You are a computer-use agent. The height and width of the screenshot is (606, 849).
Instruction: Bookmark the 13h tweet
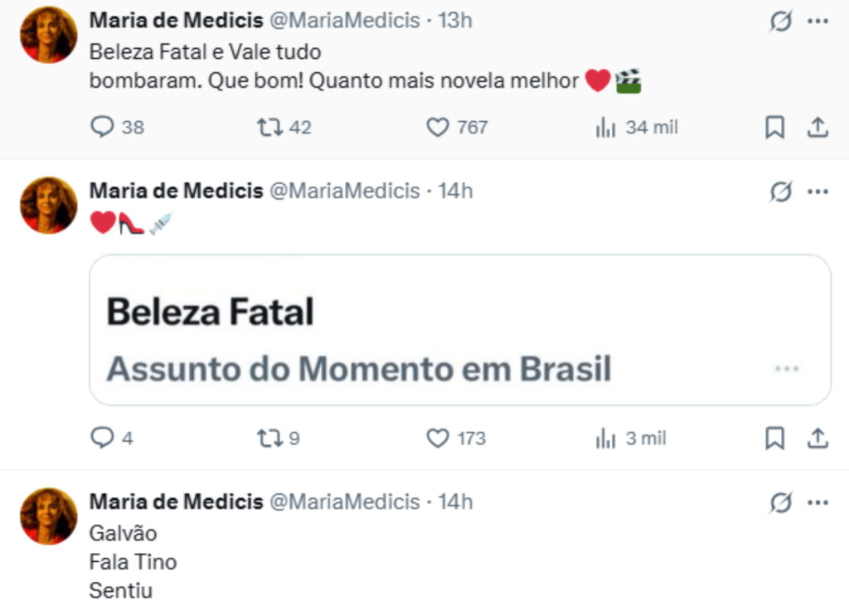tap(774, 127)
